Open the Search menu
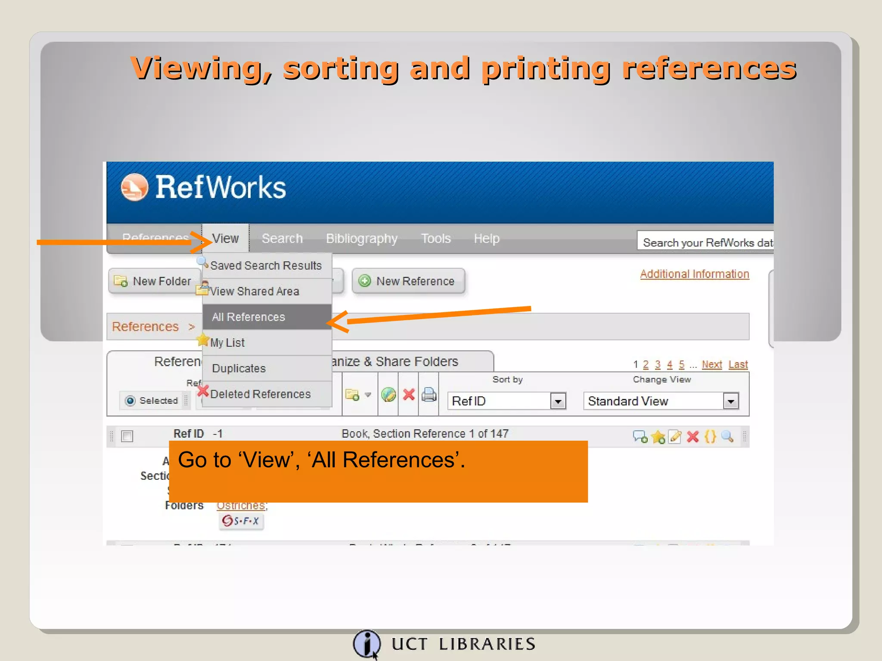The width and height of the screenshot is (882, 661). [x=282, y=238]
